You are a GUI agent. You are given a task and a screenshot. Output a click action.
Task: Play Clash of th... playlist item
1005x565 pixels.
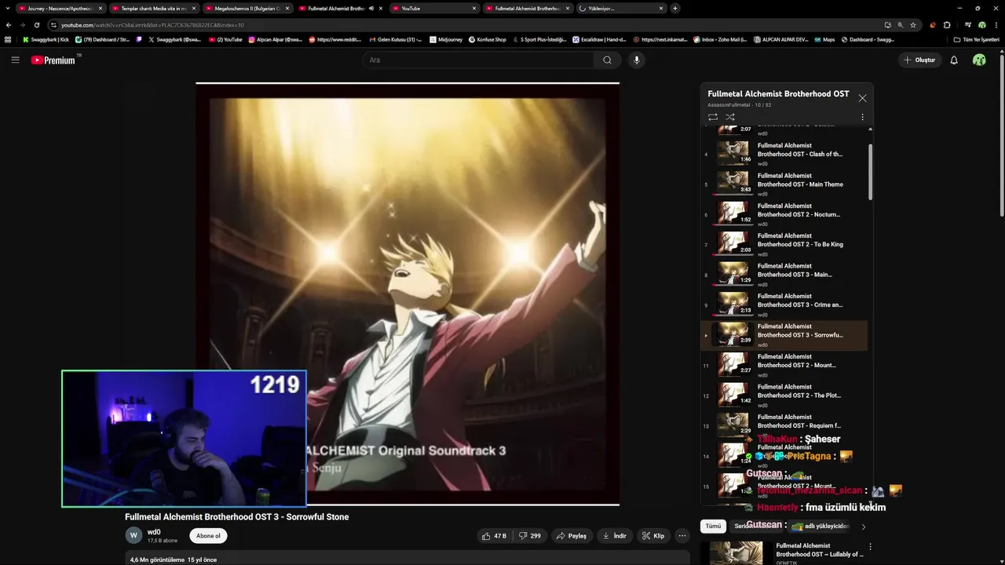coord(785,154)
